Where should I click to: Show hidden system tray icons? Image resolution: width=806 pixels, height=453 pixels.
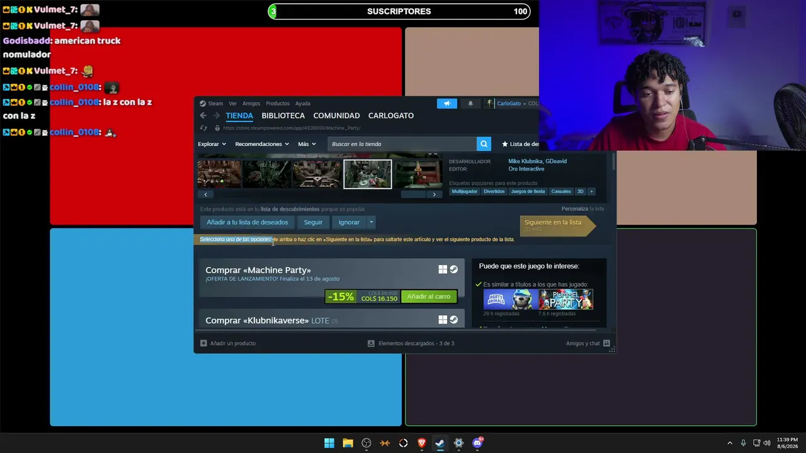[x=730, y=443]
